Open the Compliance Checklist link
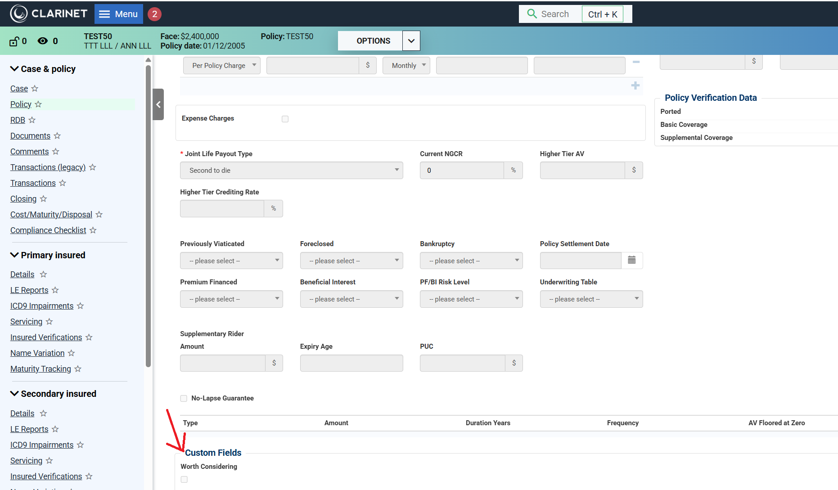Viewport: 838px width, 490px height. click(48, 230)
